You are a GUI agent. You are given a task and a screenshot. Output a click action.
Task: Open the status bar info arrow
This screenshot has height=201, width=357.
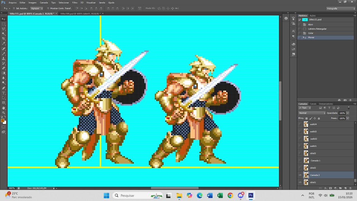pyautogui.click(x=54, y=188)
